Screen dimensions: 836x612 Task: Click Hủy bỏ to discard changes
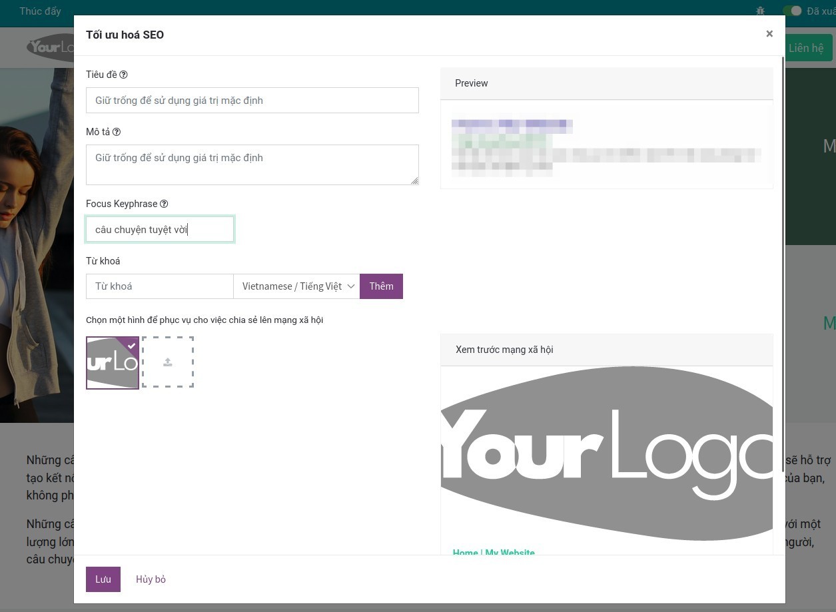(x=151, y=579)
